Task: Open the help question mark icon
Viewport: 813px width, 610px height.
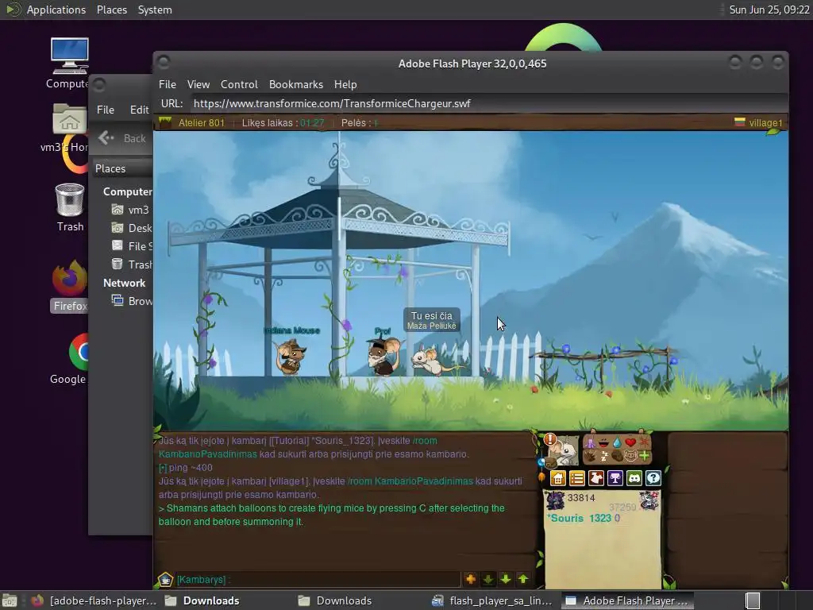Action: click(653, 477)
